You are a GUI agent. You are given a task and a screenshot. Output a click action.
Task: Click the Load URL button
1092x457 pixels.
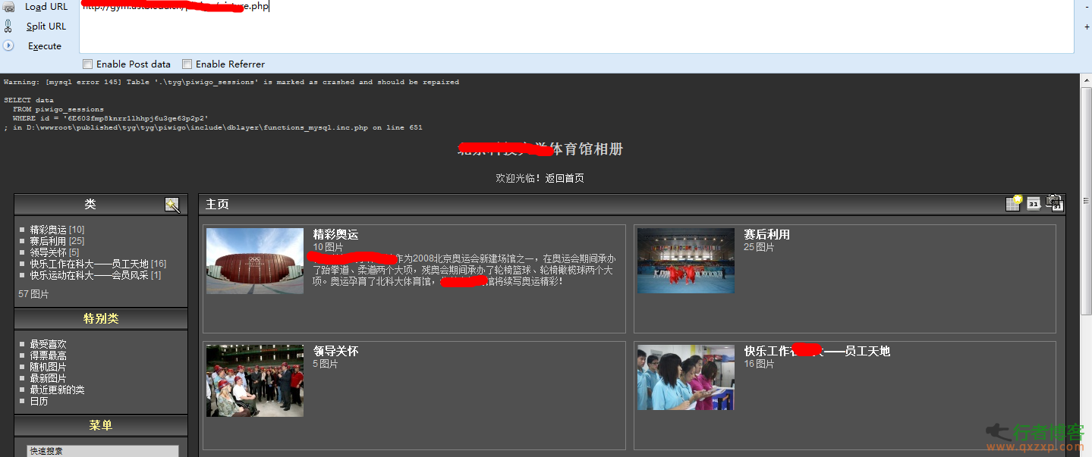(x=46, y=7)
